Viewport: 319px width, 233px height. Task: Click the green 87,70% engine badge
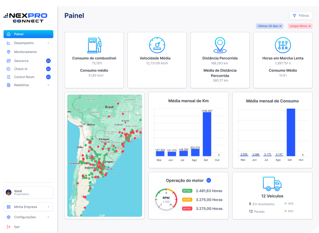[187, 191]
